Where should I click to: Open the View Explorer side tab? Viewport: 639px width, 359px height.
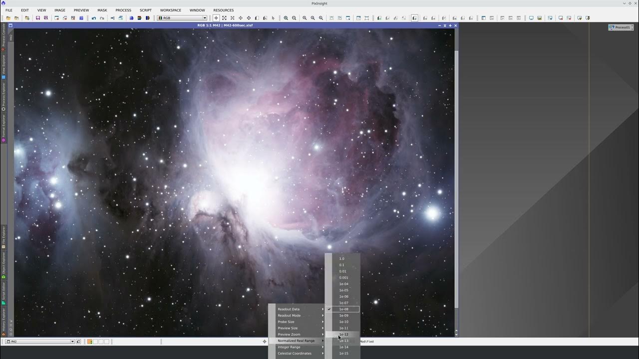[x=3, y=66]
